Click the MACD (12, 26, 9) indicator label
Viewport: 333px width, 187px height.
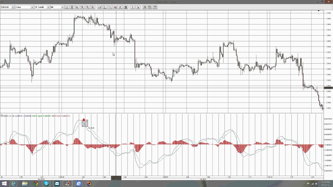pos(10,116)
